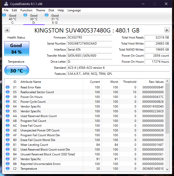This screenshot has width=174, height=176.
Task: Select the D: drive Good 30 °C tab
Action: coord(34,19)
